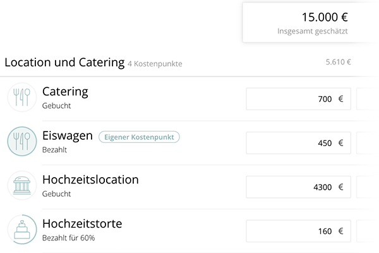Edit the Hochzeitstorte 160 € amount field

coord(298,231)
